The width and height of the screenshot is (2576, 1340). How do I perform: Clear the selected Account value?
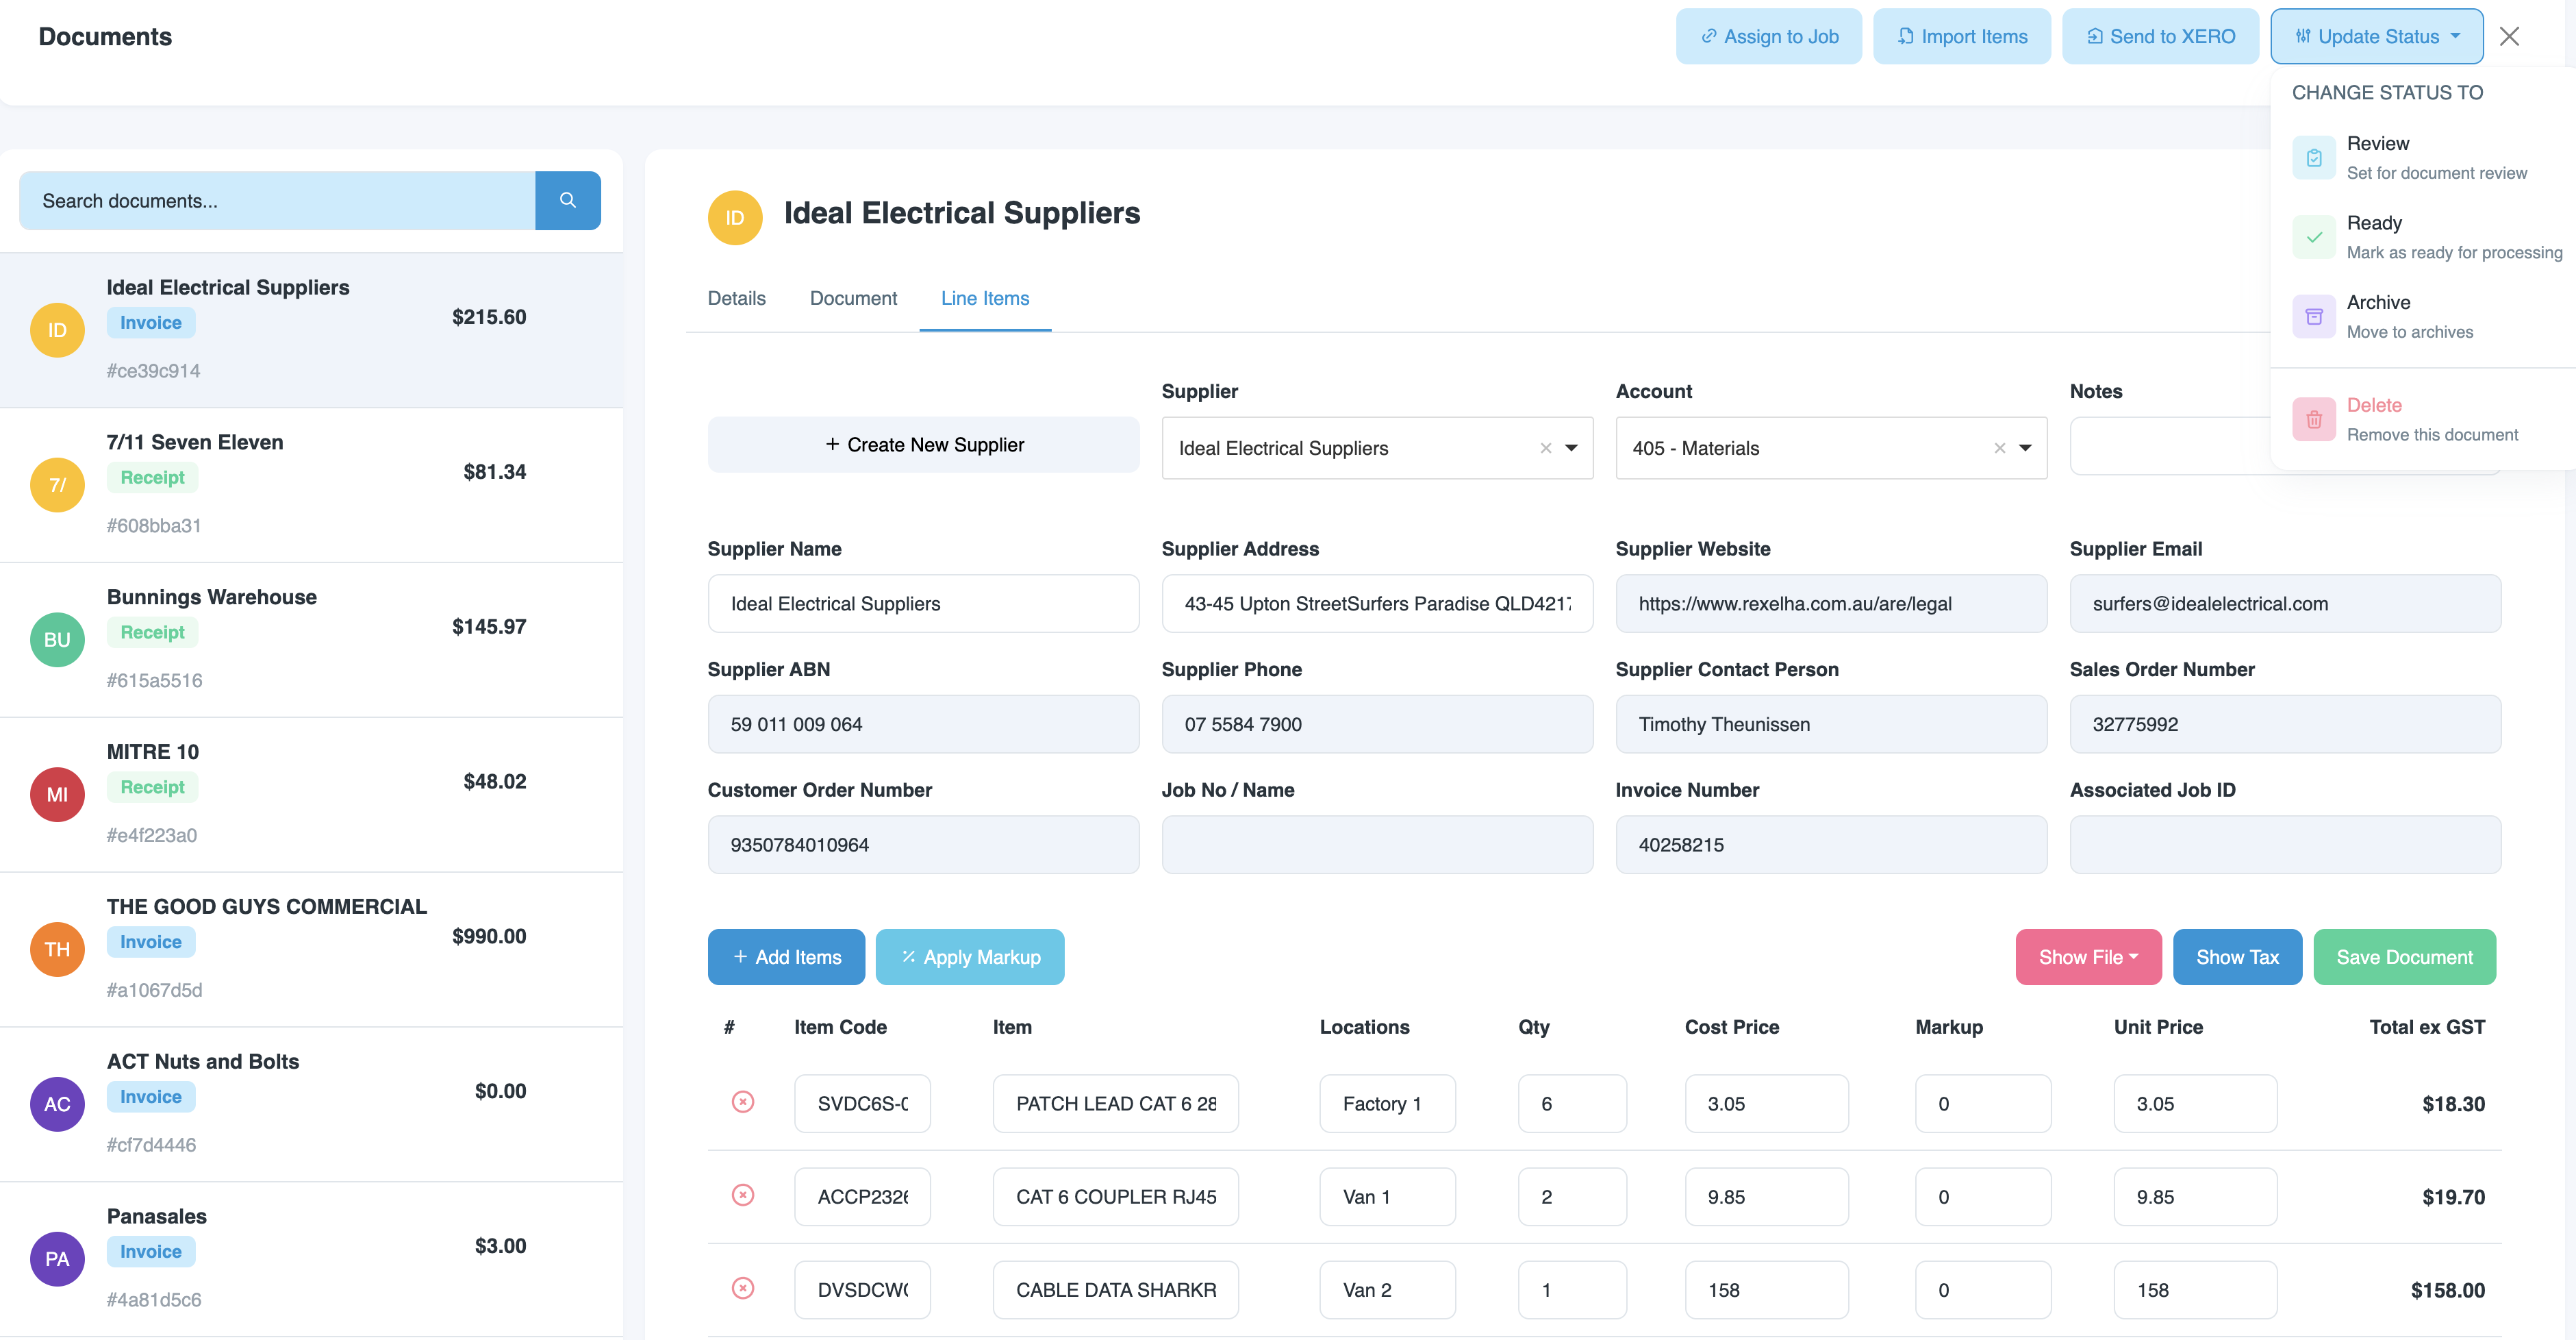pyautogui.click(x=1999, y=448)
